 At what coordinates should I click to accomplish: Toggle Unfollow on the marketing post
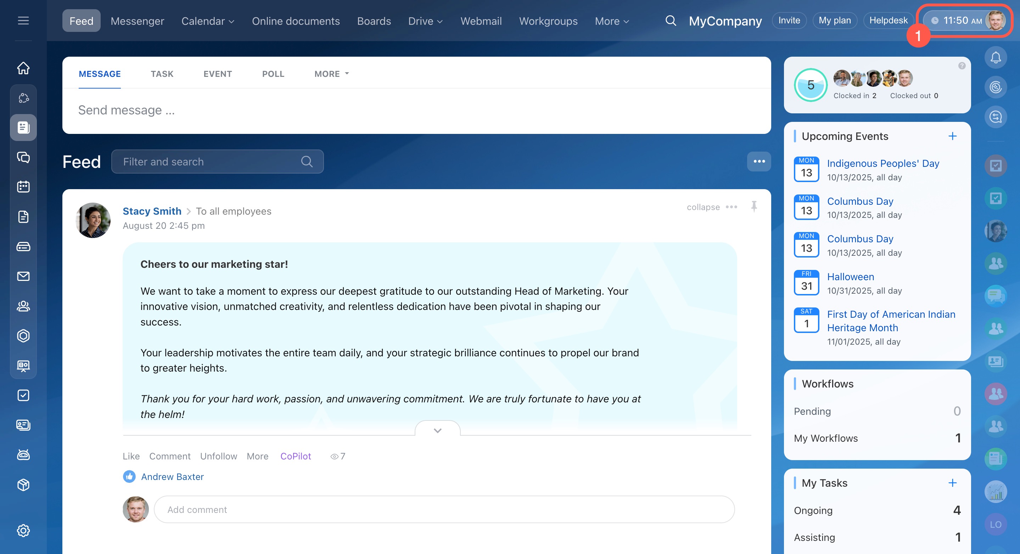pos(218,456)
